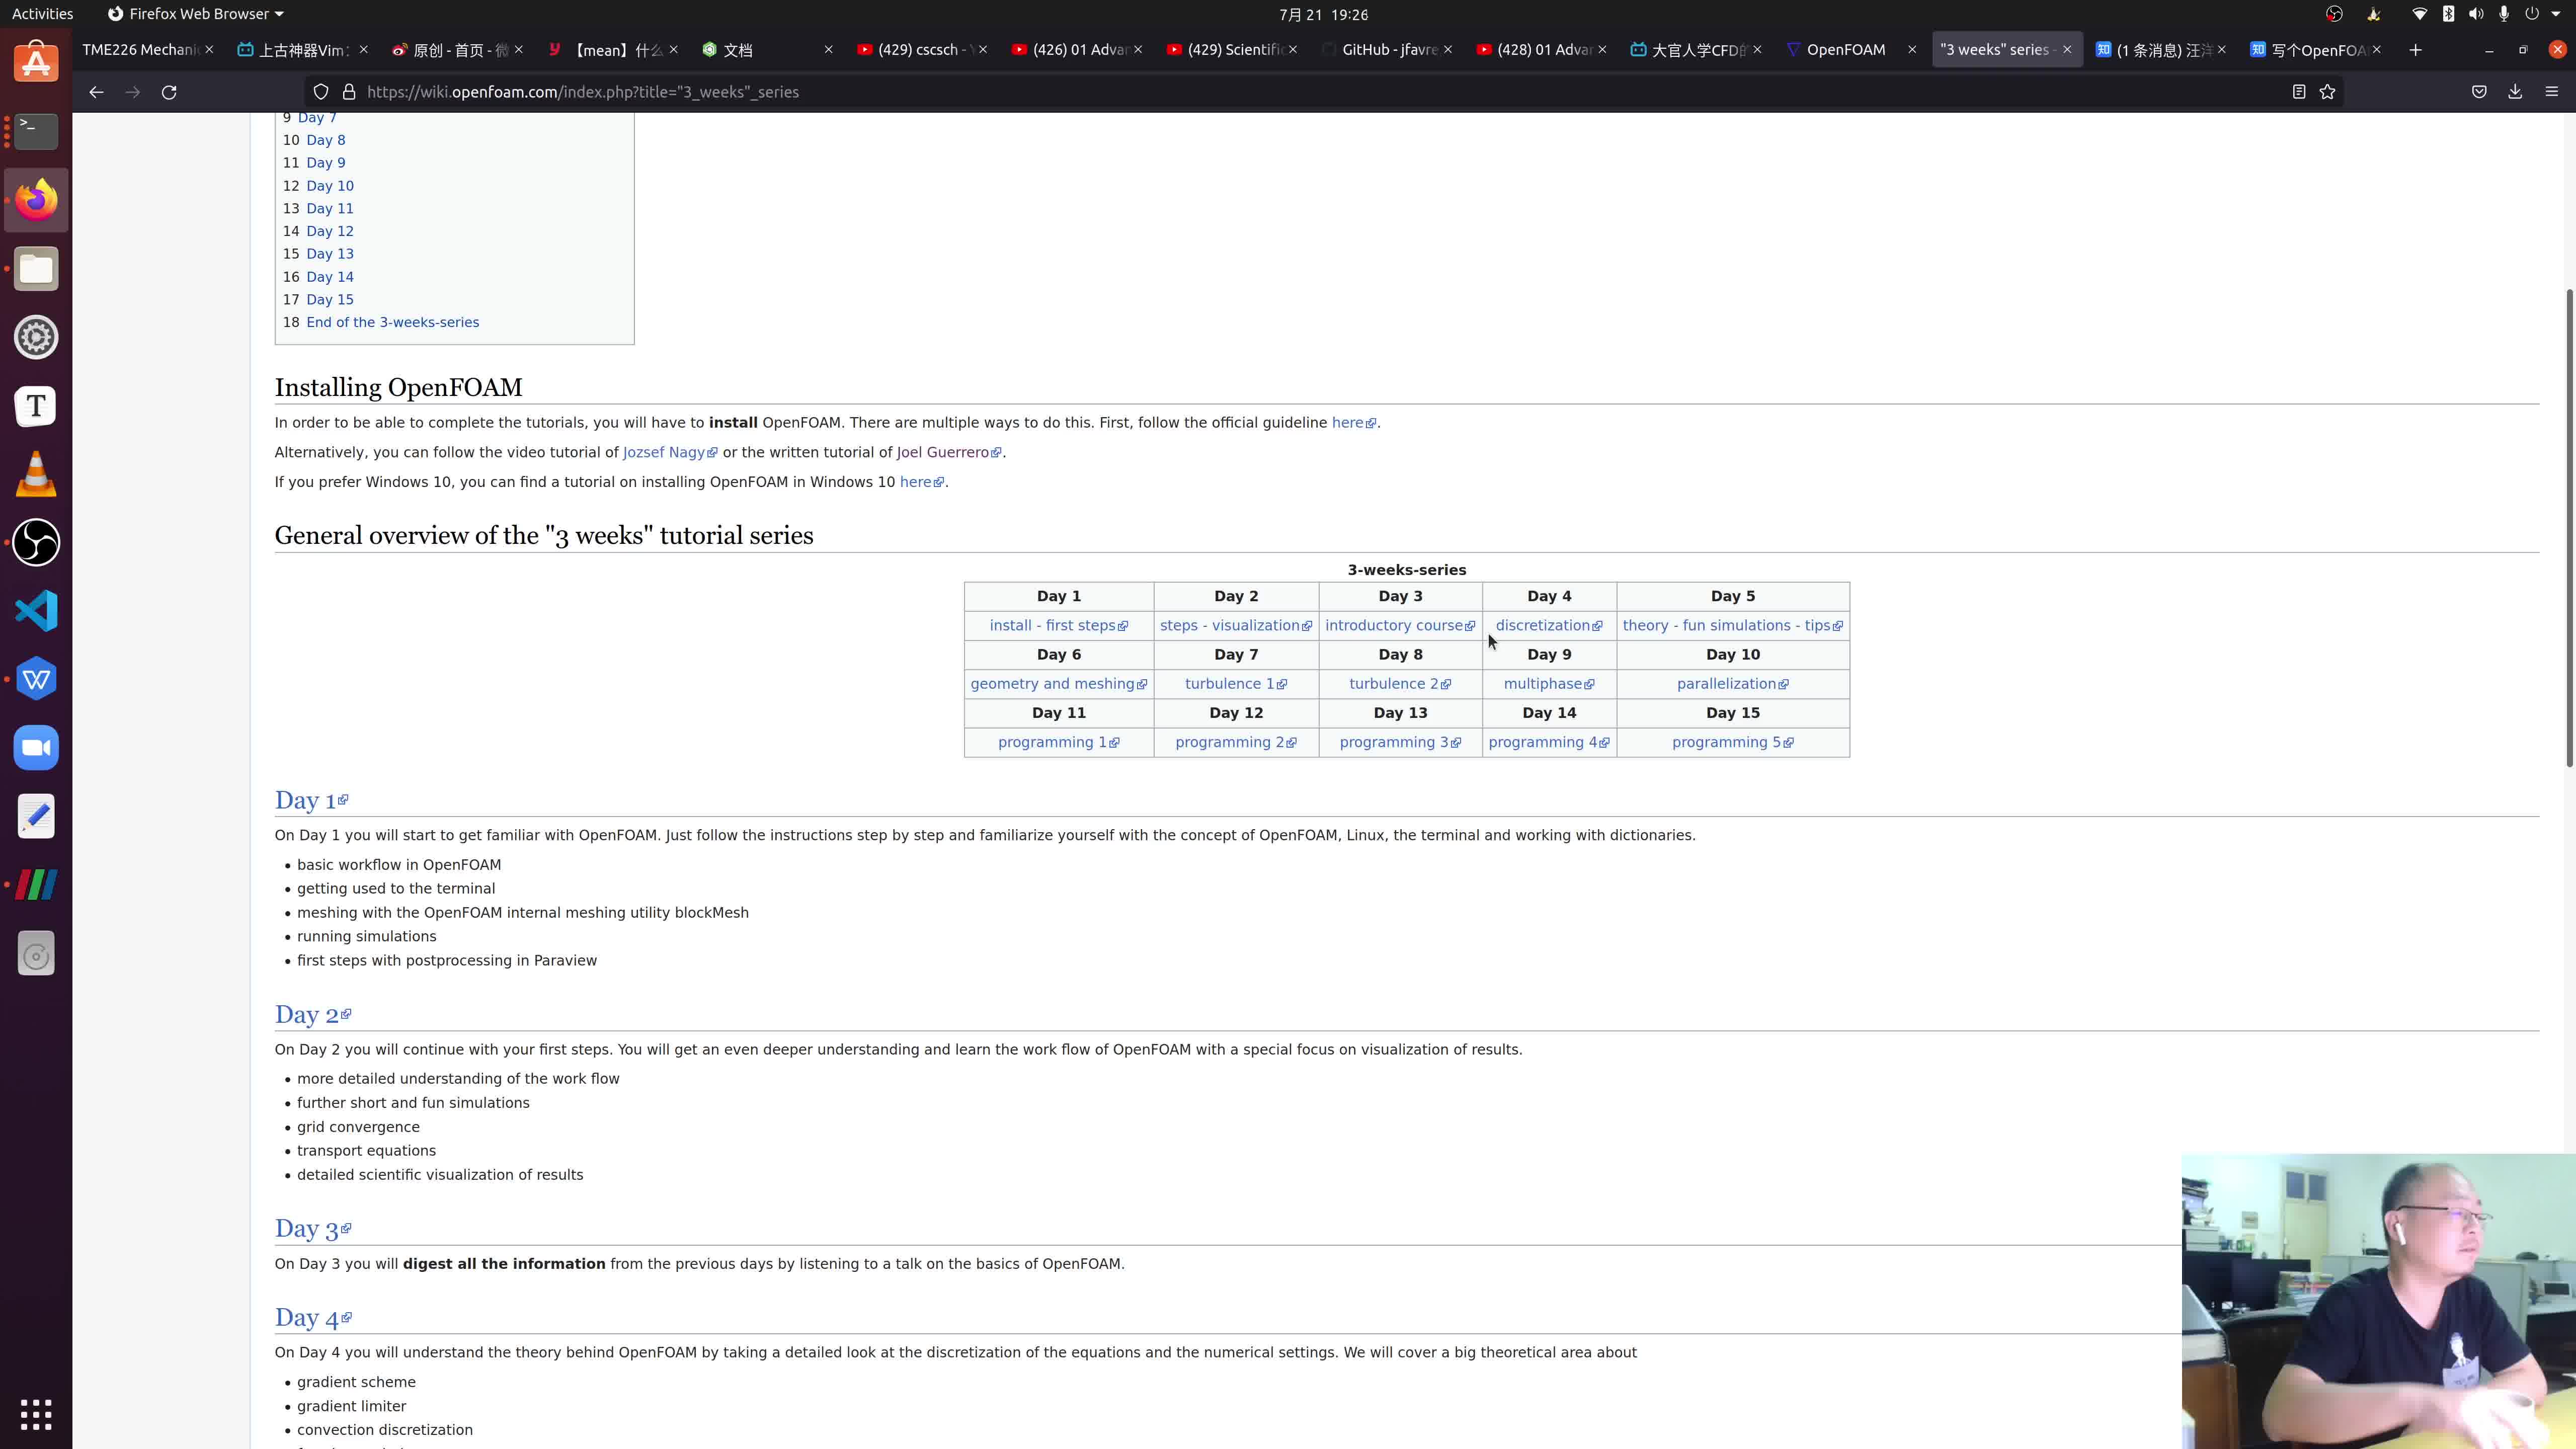
Task: Open ParaView from the dock
Action: 36,885
